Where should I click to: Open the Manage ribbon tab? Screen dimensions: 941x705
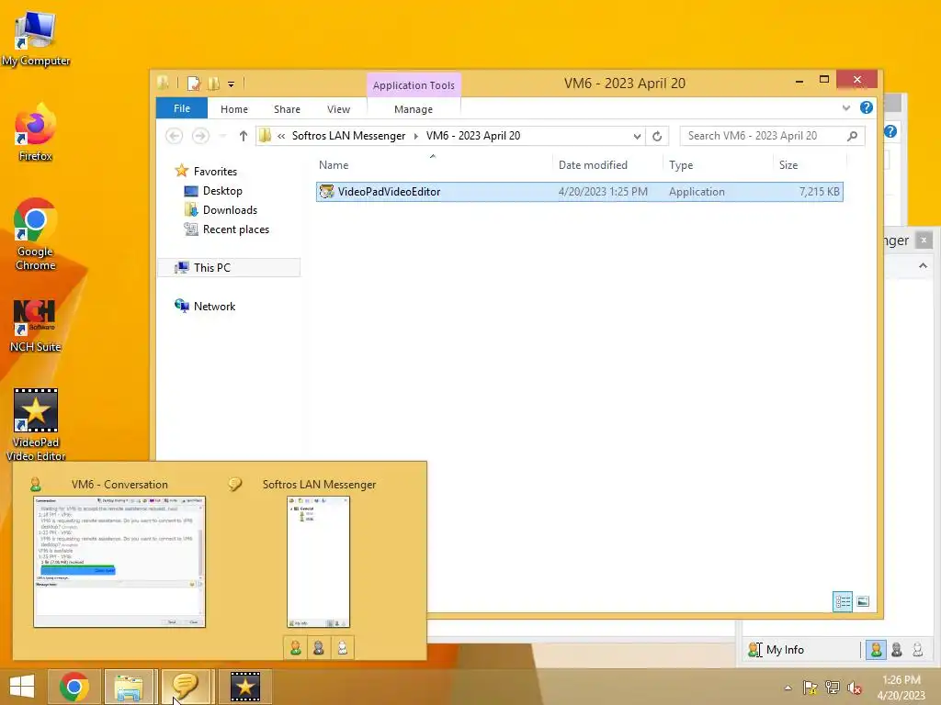coord(414,109)
